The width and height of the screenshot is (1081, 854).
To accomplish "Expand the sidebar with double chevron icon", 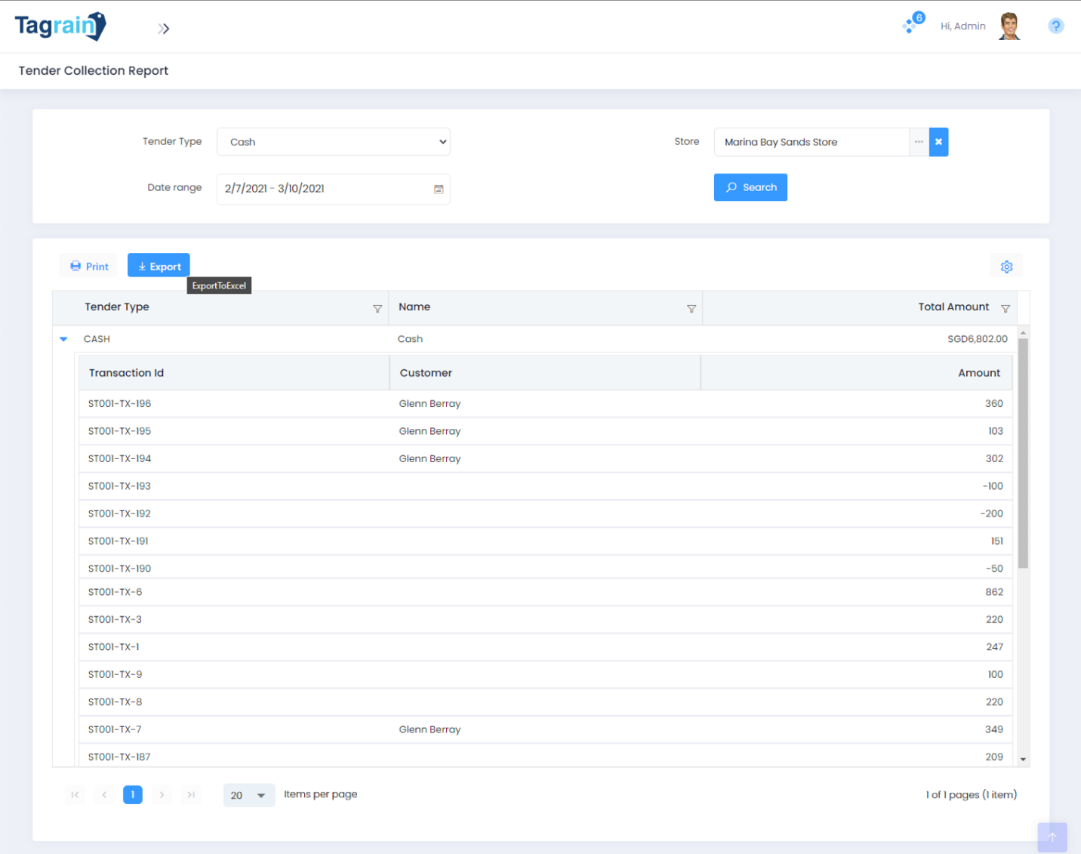I will [164, 29].
